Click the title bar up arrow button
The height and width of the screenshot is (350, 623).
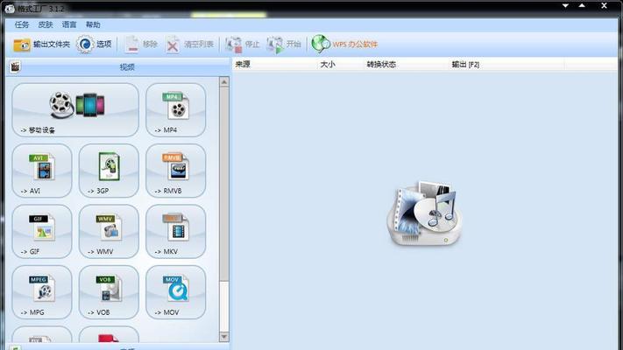tap(582, 5)
